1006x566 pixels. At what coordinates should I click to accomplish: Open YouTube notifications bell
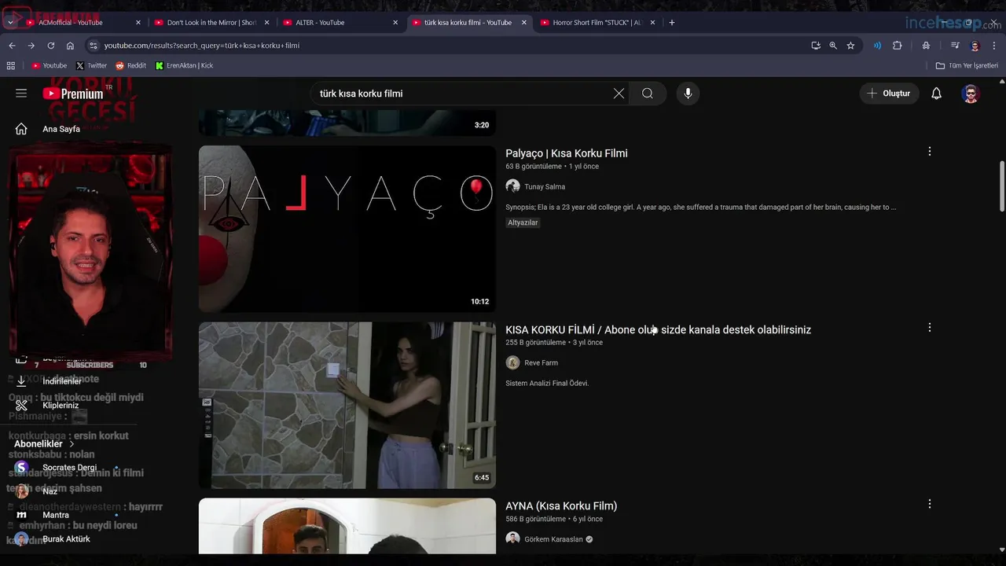[x=936, y=94]
